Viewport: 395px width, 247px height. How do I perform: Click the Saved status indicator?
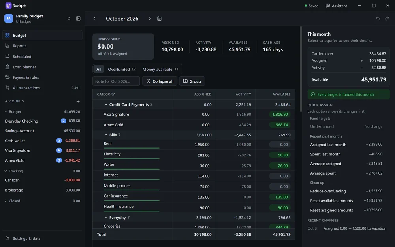point(312,6)
